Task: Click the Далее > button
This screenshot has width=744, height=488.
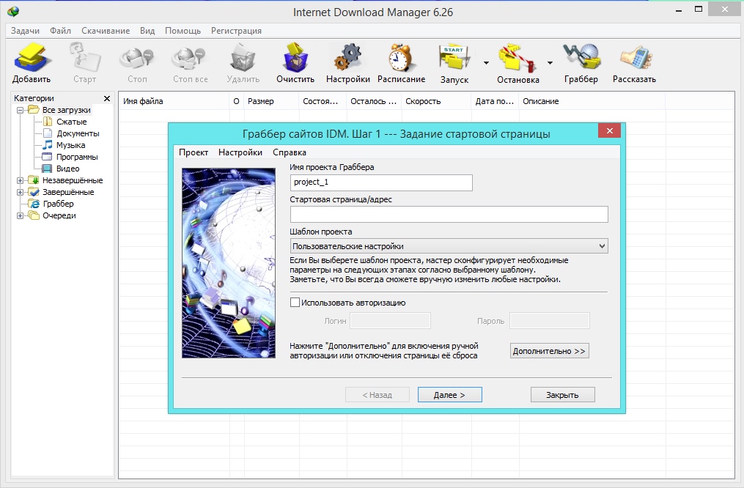Action: pyautogui.click(x=449, y=395)
